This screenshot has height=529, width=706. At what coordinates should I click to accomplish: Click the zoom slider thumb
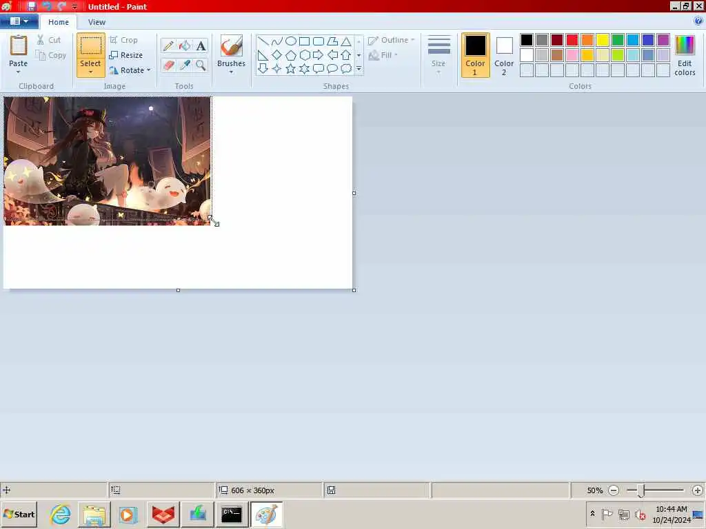641,490
